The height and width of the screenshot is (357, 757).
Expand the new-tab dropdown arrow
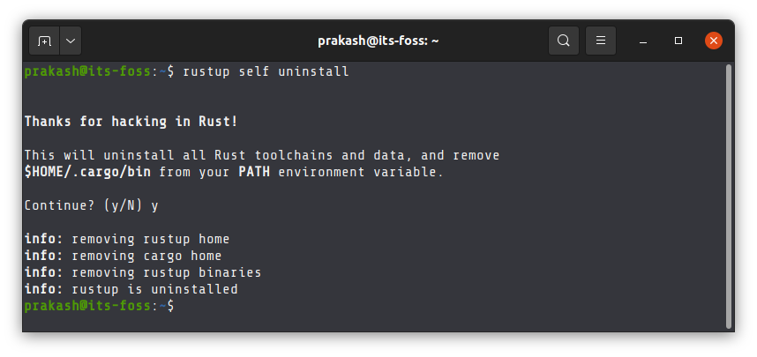71,41
